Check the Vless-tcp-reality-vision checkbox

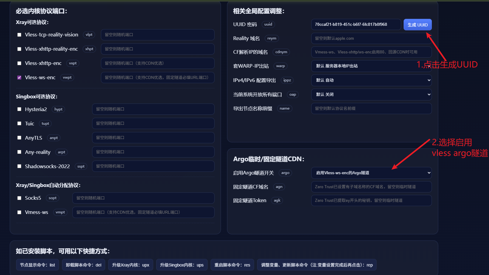pos(19,35)
